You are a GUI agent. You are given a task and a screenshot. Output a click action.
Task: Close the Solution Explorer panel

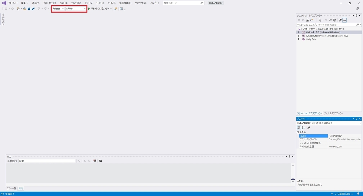pos(360,15)
